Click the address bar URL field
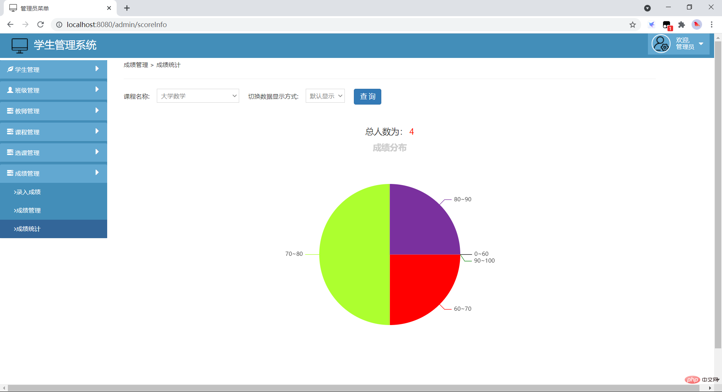The width and height of the screenshot is (722, 392). pos(346,24)
